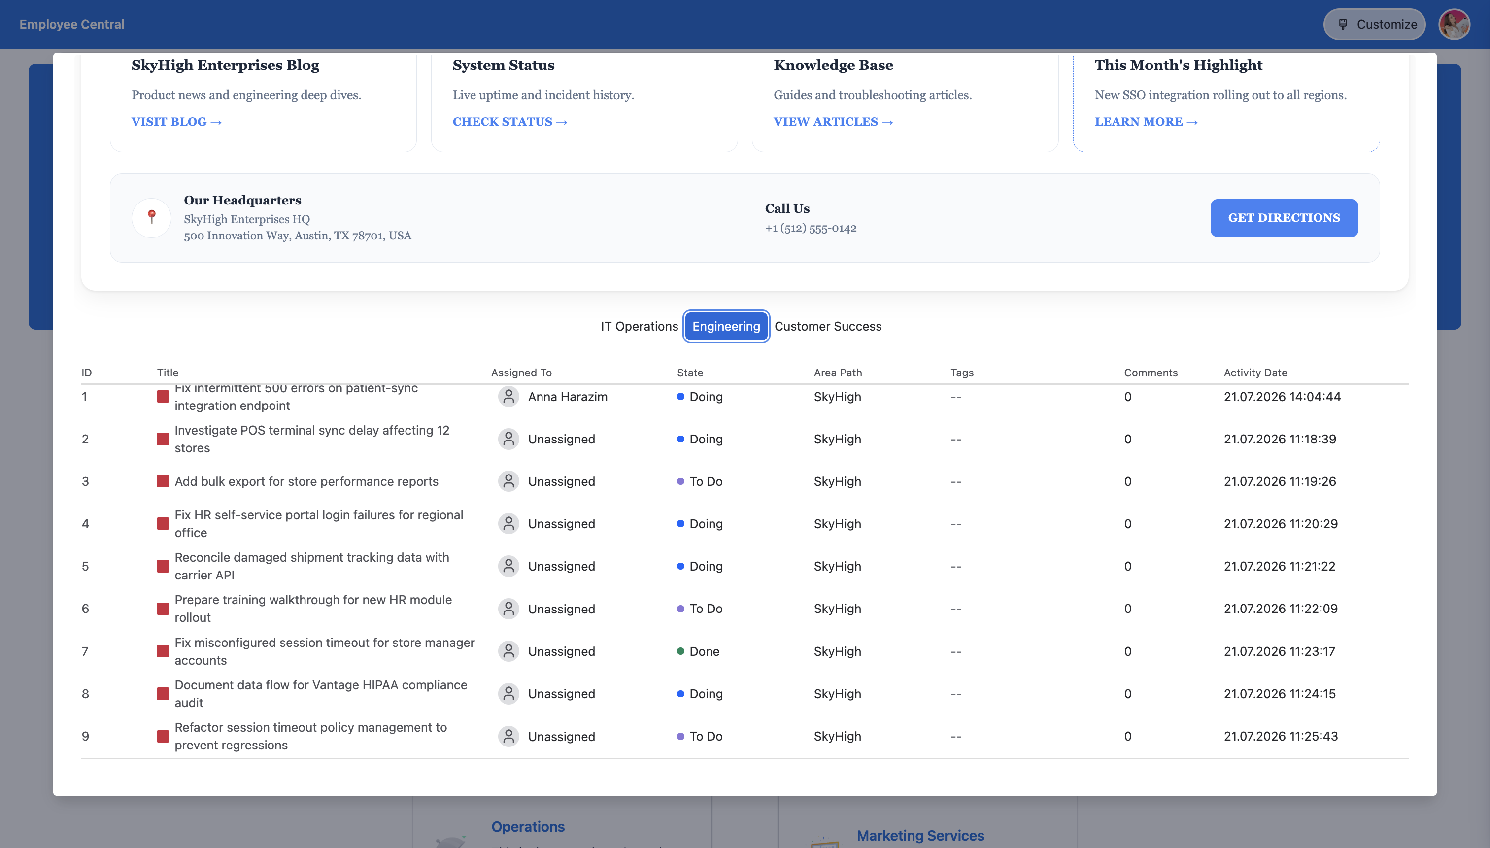
Task: Click the red icon for Document data flow item
Action: [x=163, y=694]
